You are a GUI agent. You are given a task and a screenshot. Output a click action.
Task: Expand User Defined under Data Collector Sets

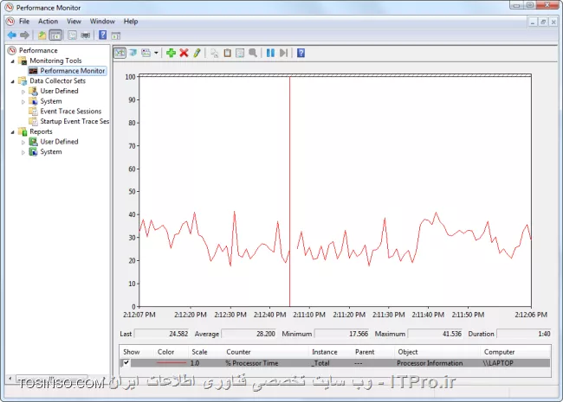(x=23, y=92)
